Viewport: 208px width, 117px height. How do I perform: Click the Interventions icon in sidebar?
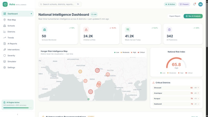[x=5, y=50]
